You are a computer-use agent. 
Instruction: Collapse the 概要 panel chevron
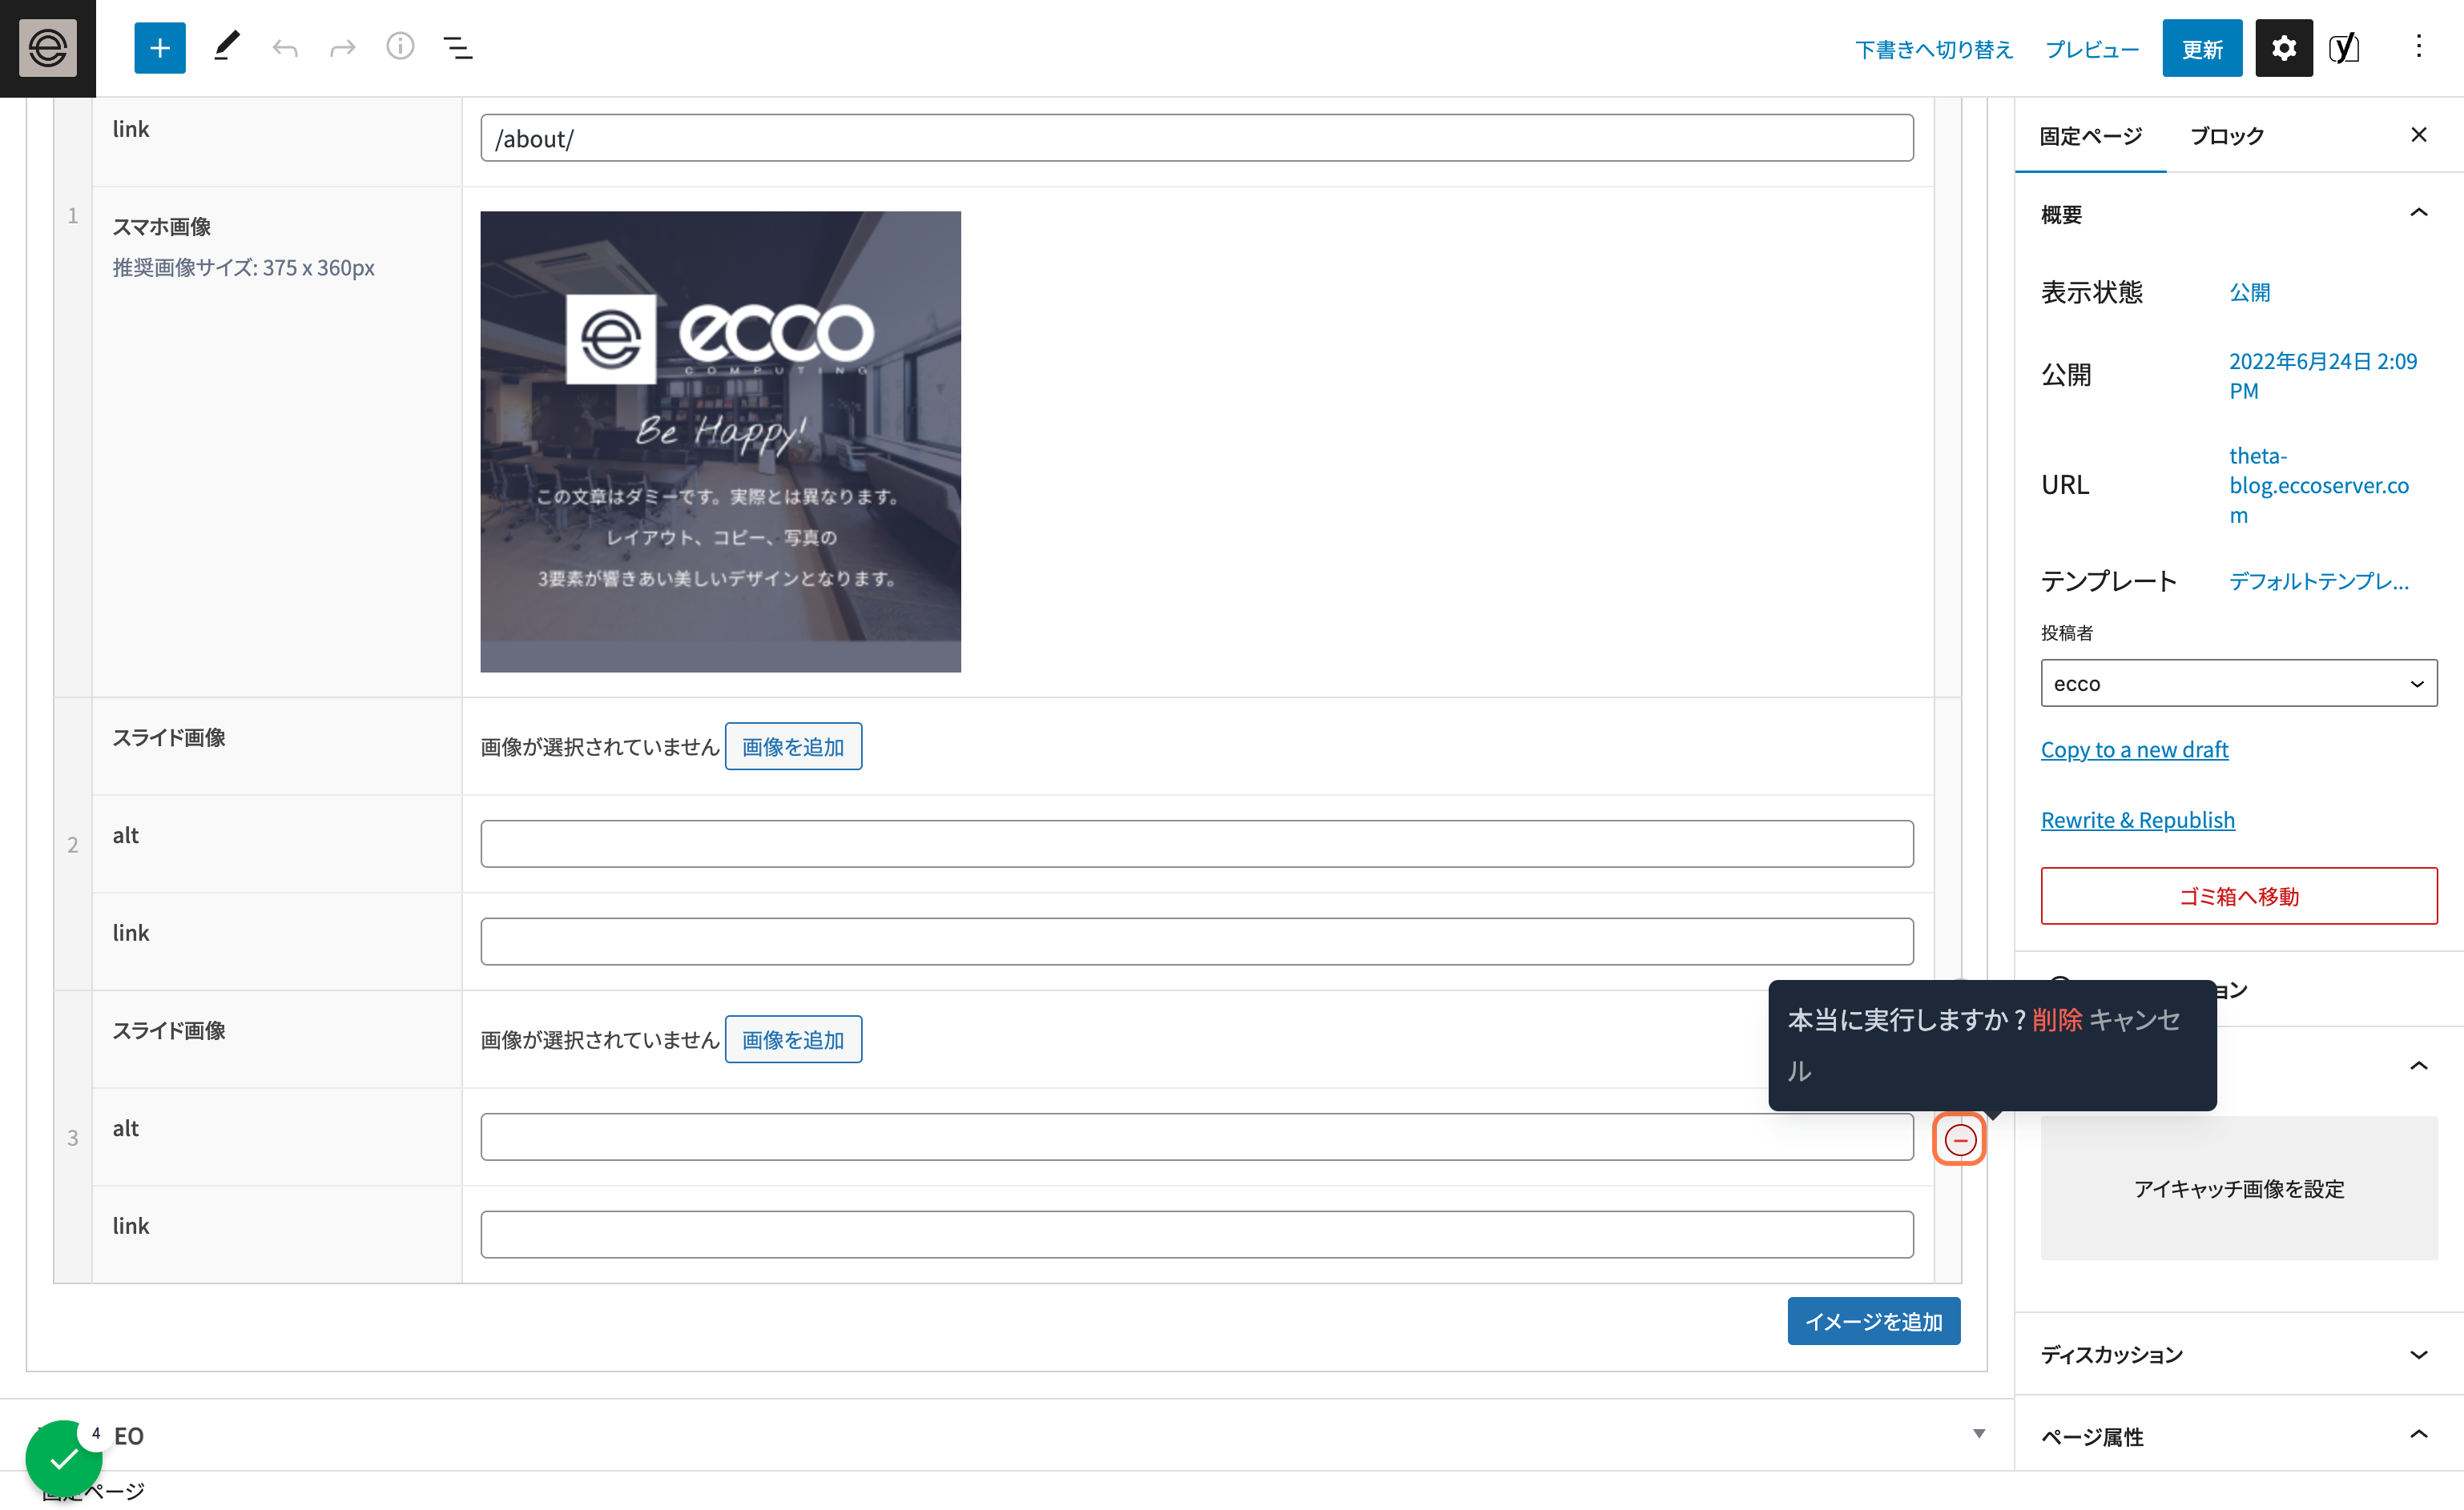[x=2418, y=213]
